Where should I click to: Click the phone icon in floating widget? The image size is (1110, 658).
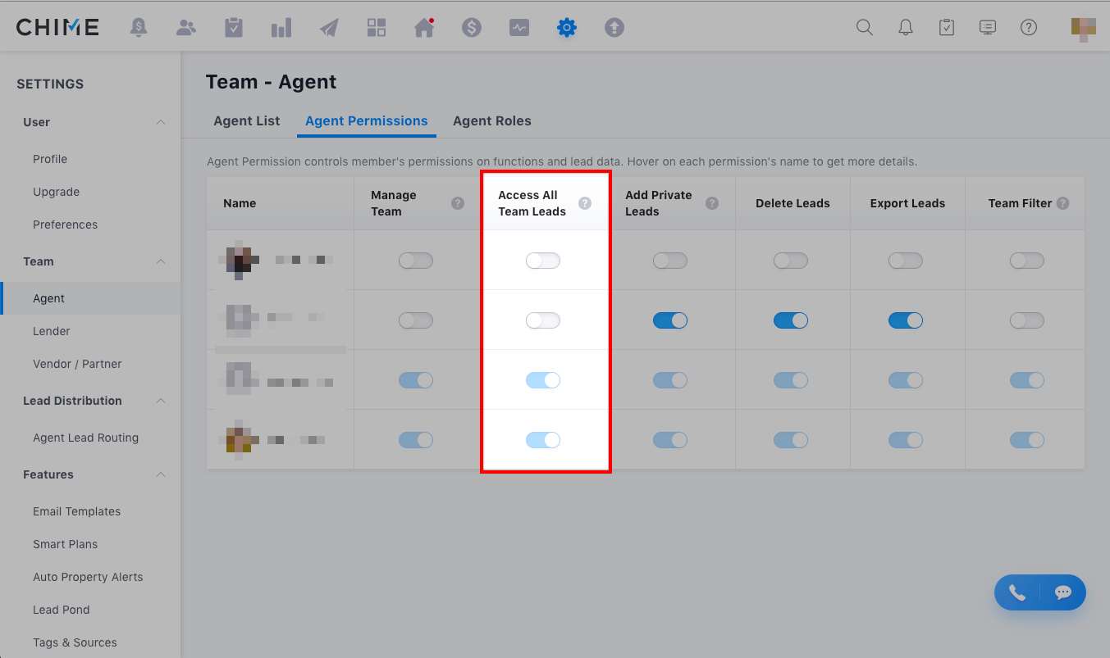pyautogui.click(x=1017, y=592)
